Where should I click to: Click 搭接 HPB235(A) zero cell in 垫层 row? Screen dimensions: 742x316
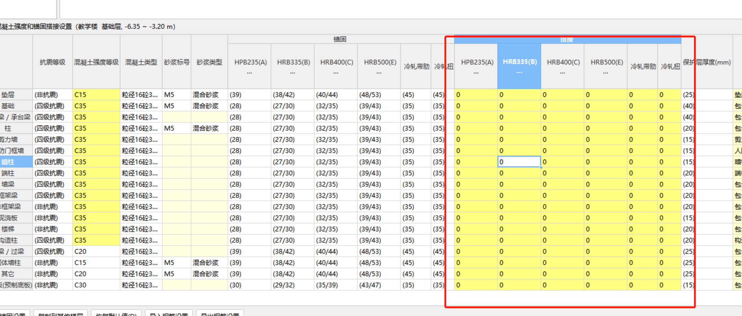476,95
